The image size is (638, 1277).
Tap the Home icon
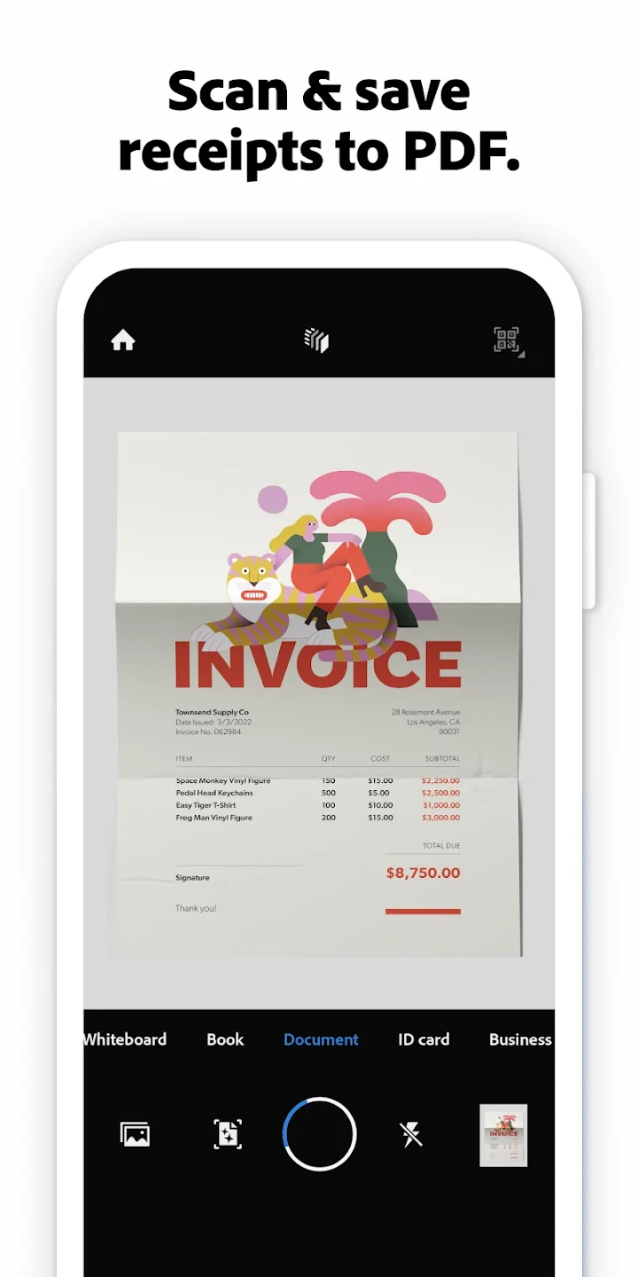122,341
